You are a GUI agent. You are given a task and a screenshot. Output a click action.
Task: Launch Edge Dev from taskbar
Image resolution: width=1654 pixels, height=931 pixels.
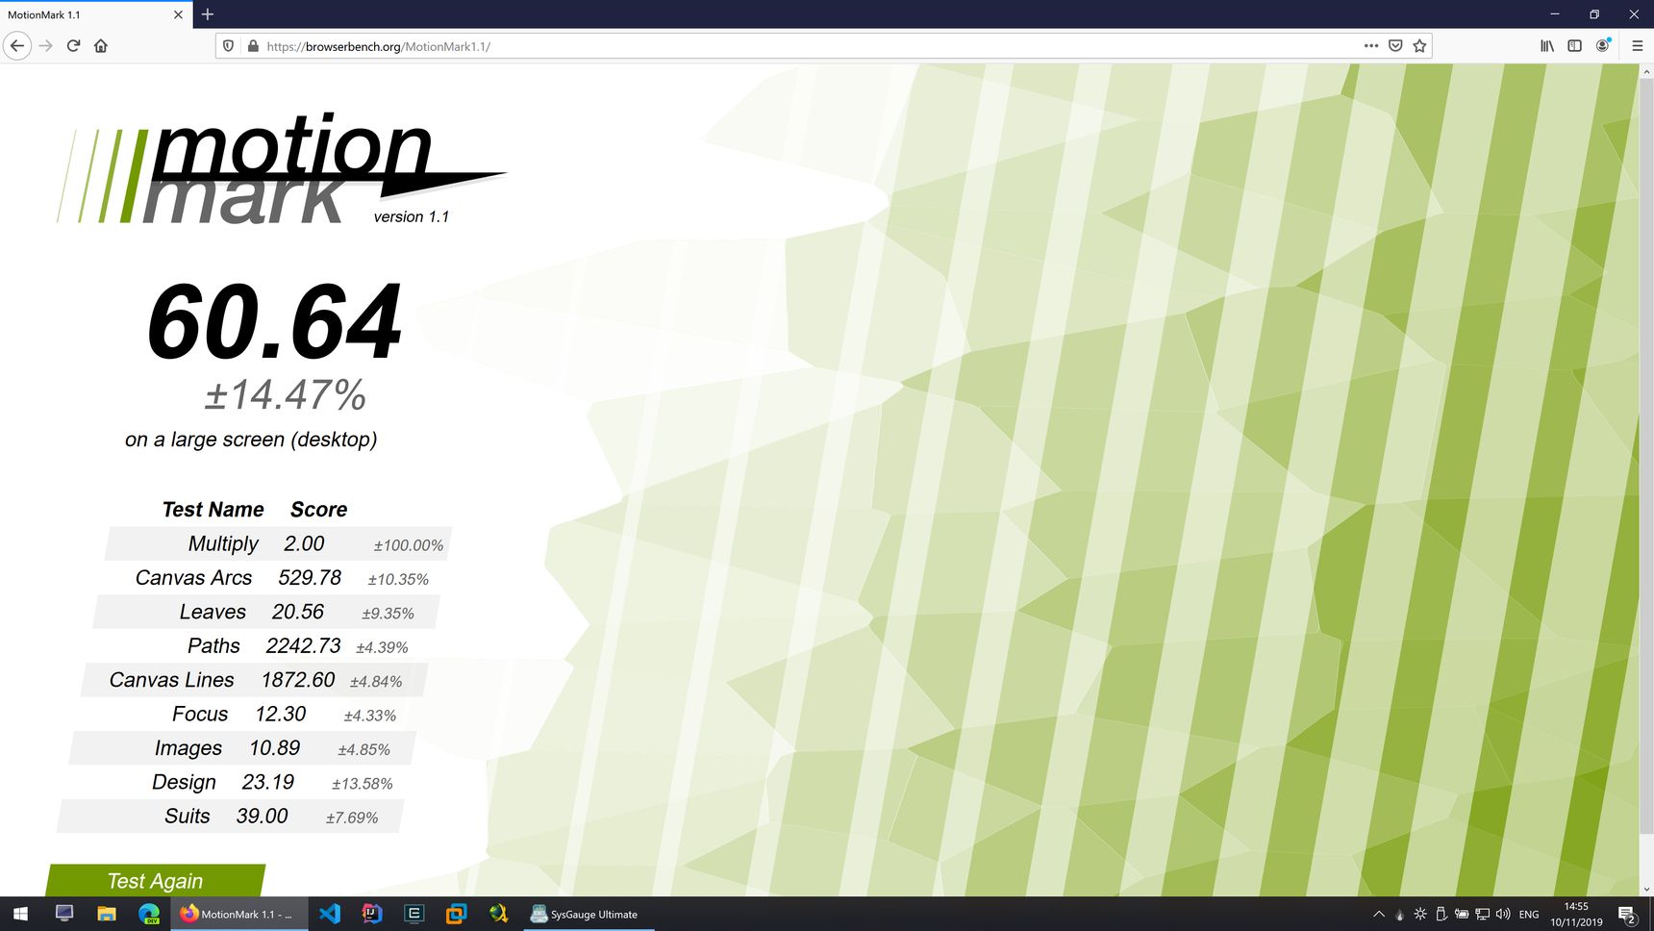tap(149, 914)
